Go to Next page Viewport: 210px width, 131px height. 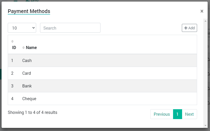[x=189, y=114]
